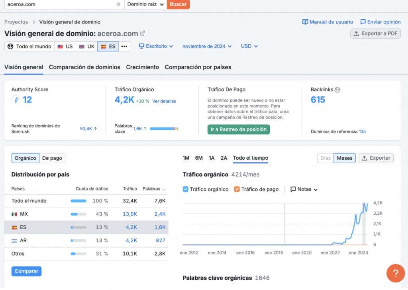Screen dimensions: 408x290
Task: Clear the domain search field with X icon
Action: pyautogui.click(x=118, y=4)
